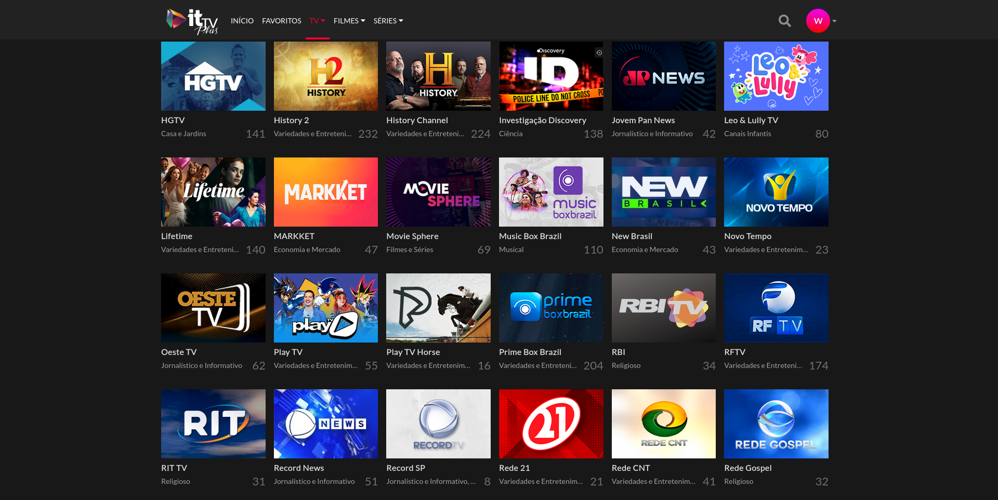Select the RBI TV thumbnail

(x=664, y=308)
